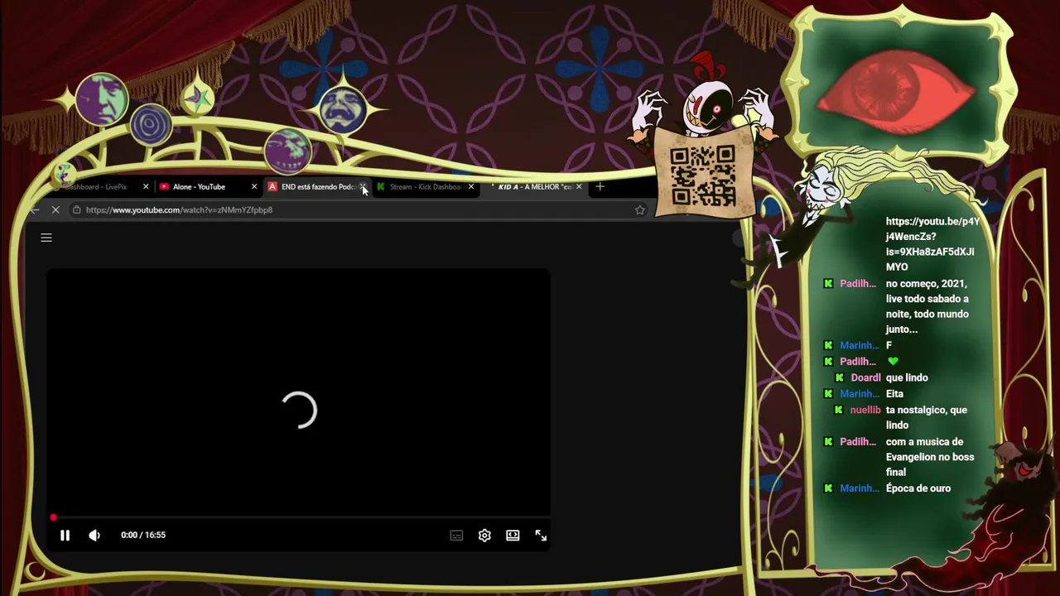Mute the video with the speaker icon
The height and width of the screenshot is (596, 1060).
pyautogui.click(x=94, y=536)
